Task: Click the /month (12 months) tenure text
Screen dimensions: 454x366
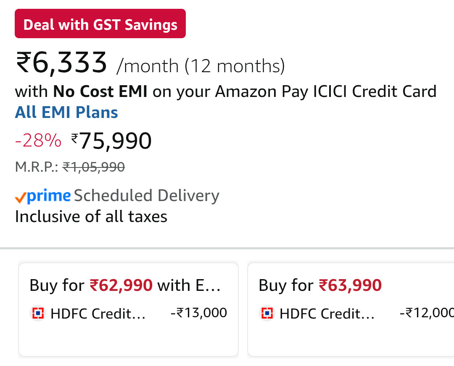Action: 201,66
